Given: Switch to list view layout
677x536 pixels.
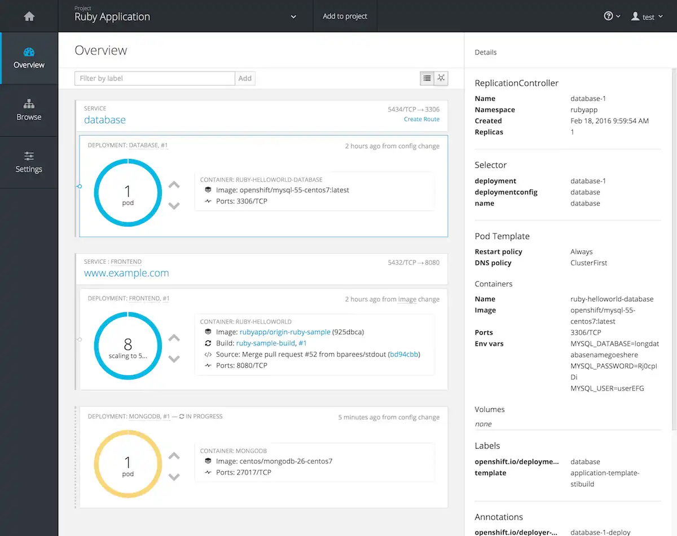Looking at the screenshot, I should click(x=427, y=78).
